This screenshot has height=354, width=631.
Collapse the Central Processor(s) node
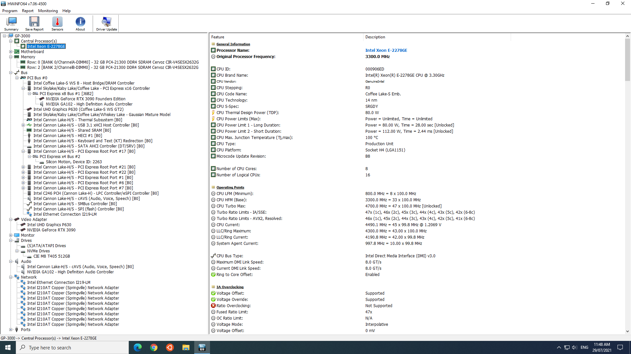tap(11, 41)
